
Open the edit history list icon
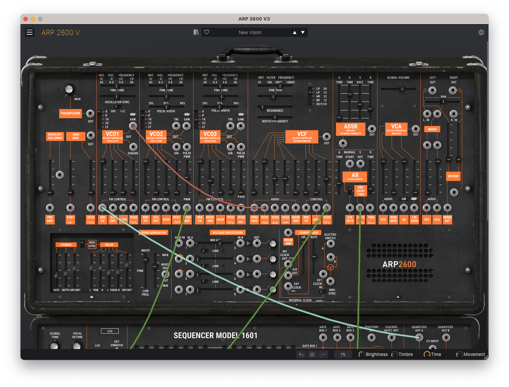pyautogui.click(x=312, y=354)
